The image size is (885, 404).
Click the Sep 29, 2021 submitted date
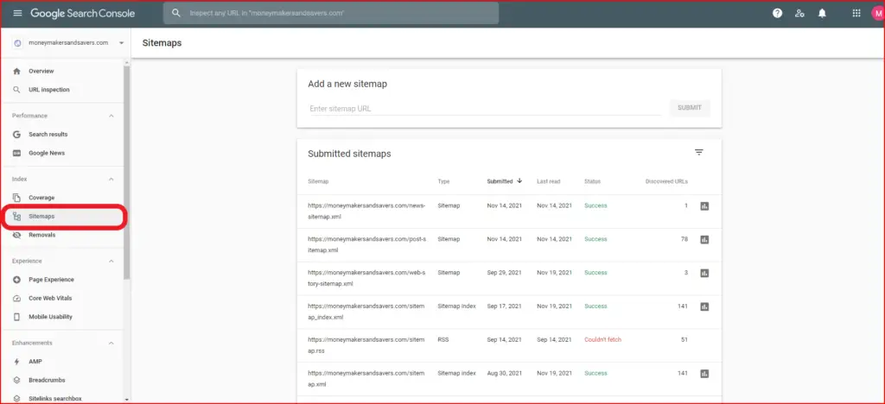[x=505, y=273]
